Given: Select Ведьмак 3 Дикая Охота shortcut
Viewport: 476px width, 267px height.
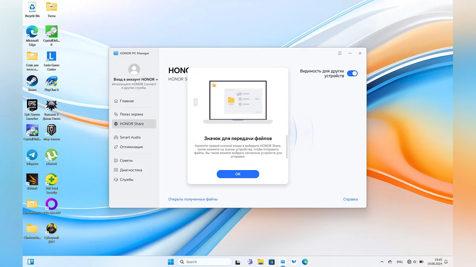Looking at the screenshot, I should point(52,110).
